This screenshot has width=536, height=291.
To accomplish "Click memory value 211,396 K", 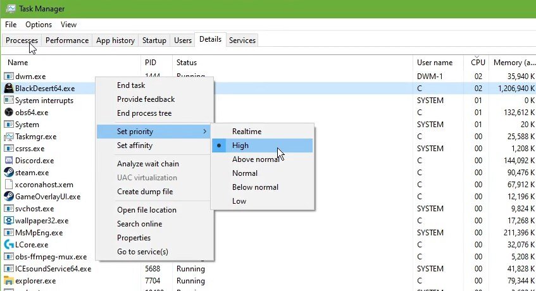I will [520, 233].
